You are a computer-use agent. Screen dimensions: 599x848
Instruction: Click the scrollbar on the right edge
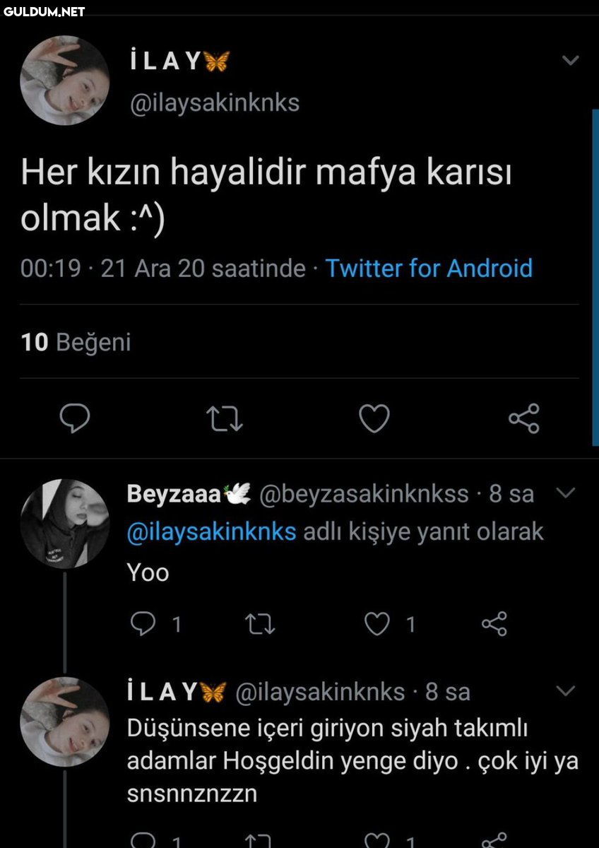[595, 276]
